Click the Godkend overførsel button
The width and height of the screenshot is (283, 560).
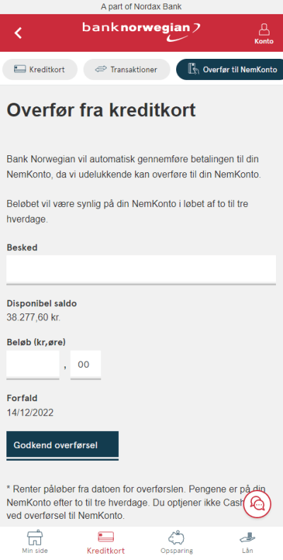pos(62,445)
